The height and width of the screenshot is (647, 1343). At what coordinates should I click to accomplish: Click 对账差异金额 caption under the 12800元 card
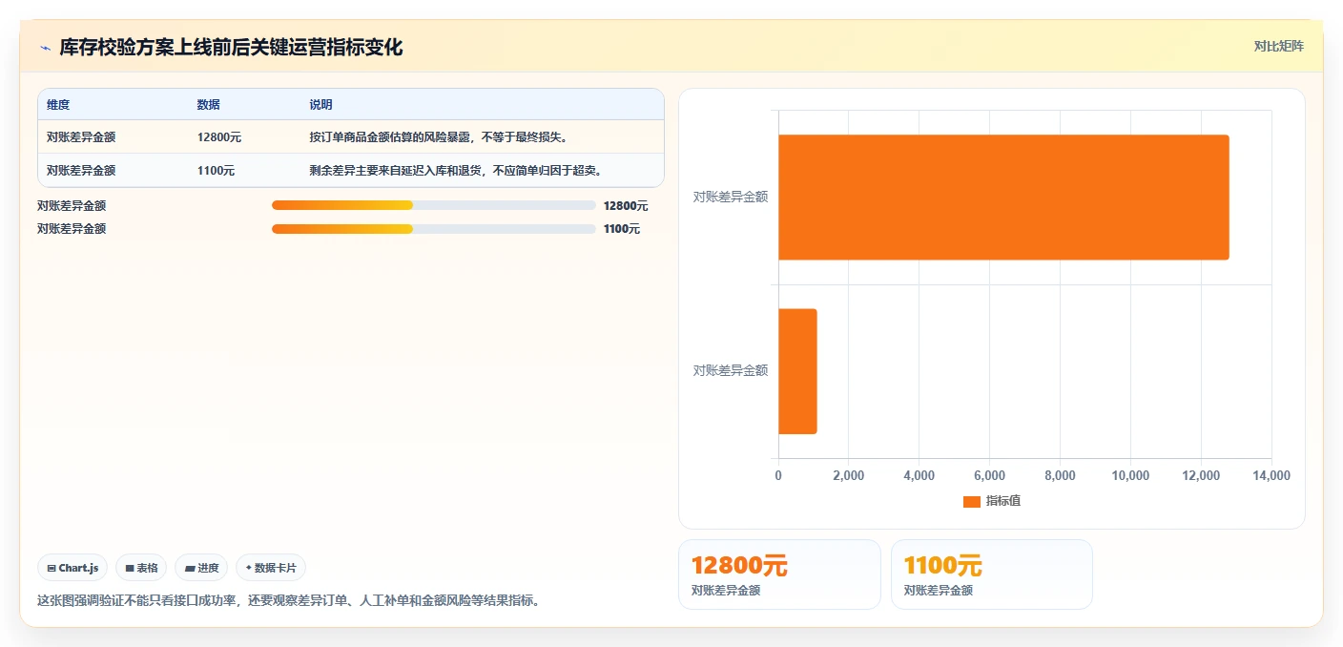point(726,591)
